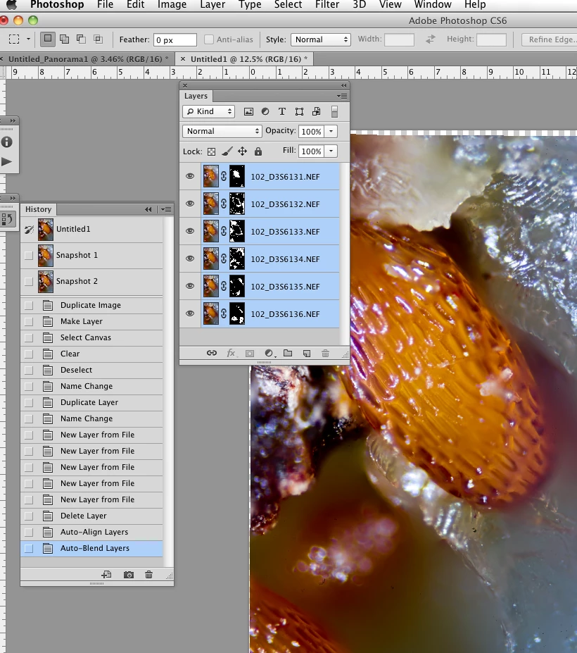Screen dimensions: 577x653
Task: Open the Fill slider arrow
Action: click(331, 151)
